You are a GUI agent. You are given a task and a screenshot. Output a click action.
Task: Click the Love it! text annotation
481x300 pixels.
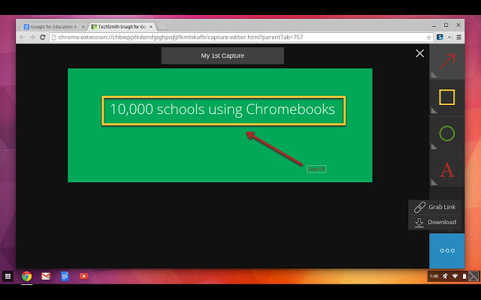tap(316, 169)
